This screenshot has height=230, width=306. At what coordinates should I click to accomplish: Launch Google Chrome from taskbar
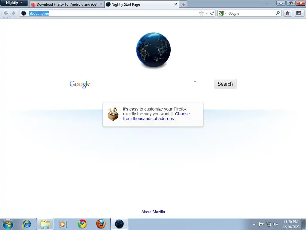82,224
